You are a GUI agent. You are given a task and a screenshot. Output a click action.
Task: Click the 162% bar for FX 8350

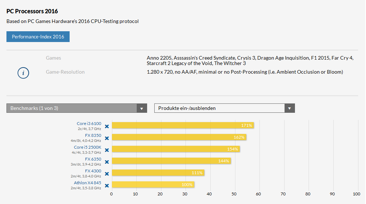179,137
